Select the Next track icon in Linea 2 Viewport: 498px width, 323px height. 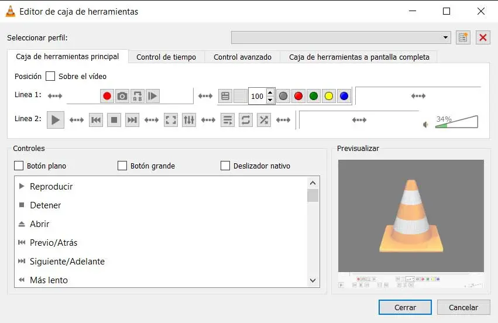tap(132, 120)
